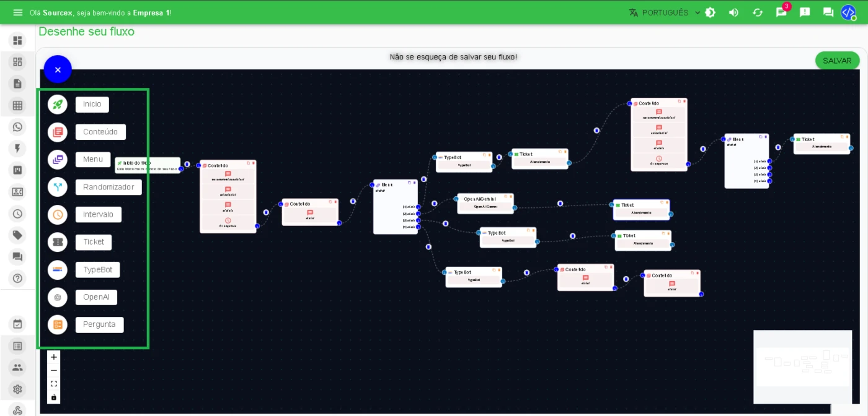Open the lightning bolt quick replies icon

[17, 149]
